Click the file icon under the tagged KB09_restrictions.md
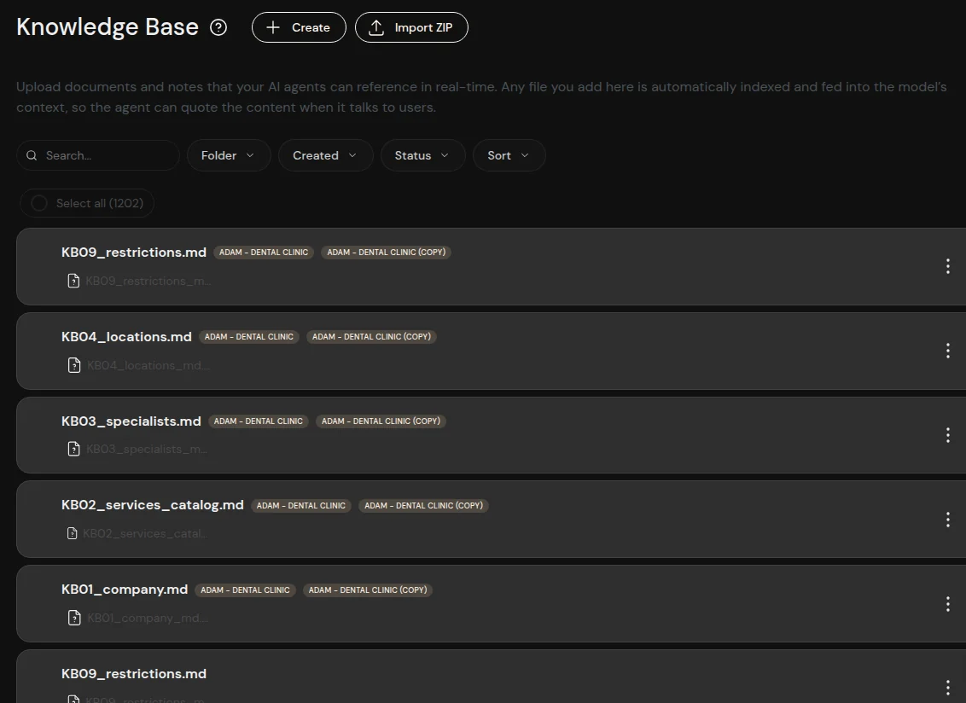The height and width of the screenshot is (703, 966). pyautogui.click(x=73, y=281)
